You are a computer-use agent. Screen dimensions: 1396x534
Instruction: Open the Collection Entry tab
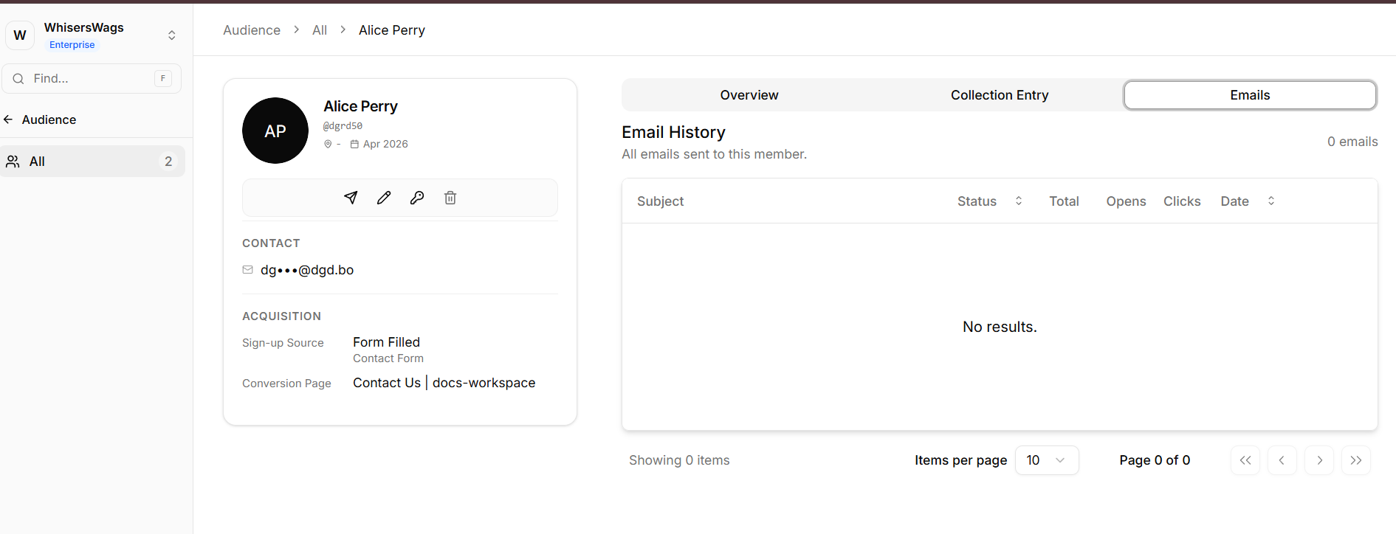click(999, 95)
